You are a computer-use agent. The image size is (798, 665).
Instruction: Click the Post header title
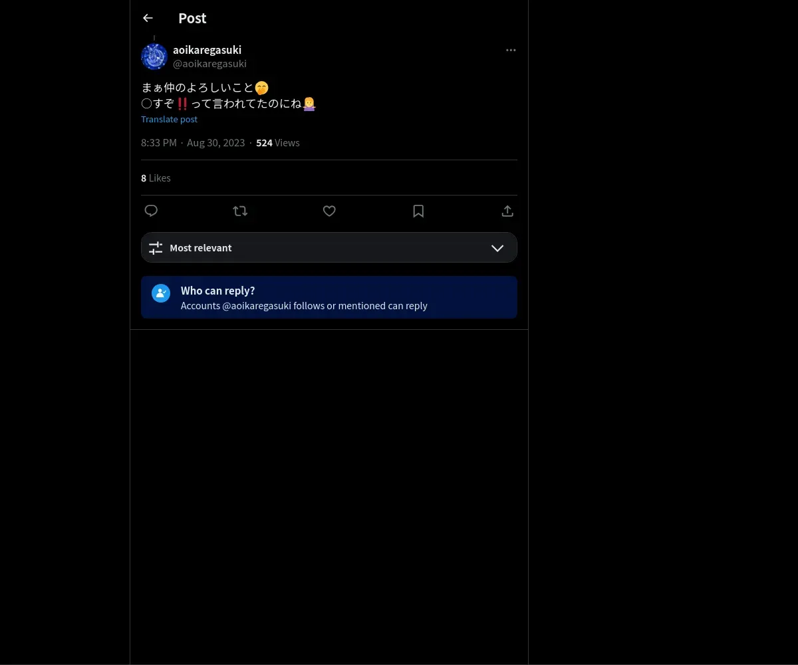pyautogui.click(x=192, y=18)
